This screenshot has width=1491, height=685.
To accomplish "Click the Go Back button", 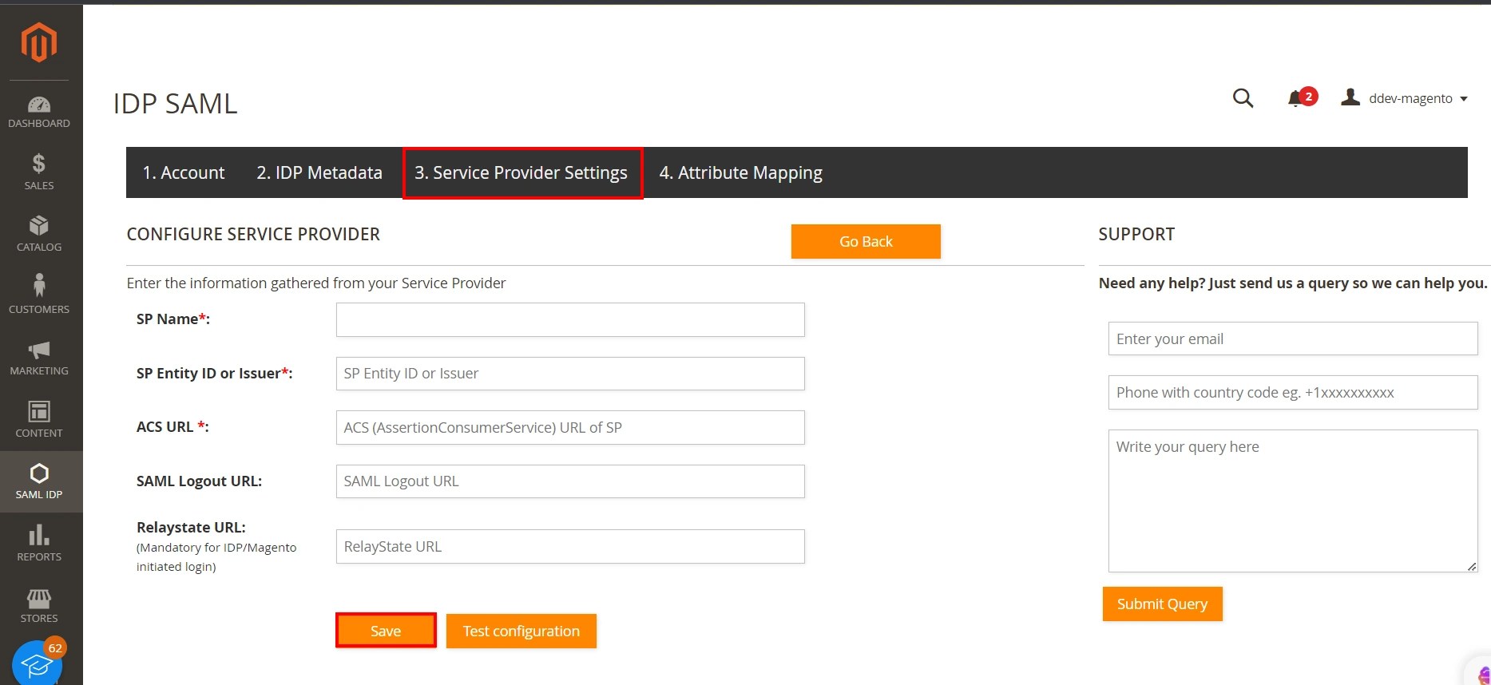I will (x=866, y=241).
